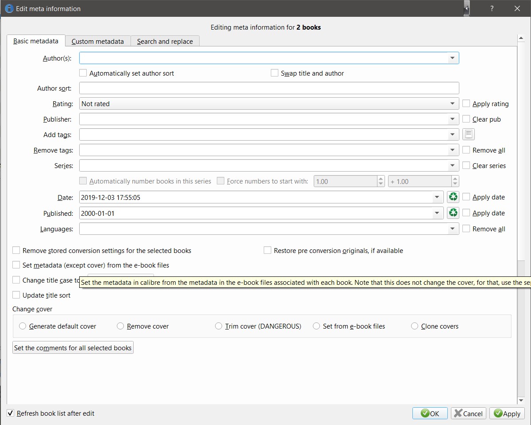Click the green reset icon next to Date
Image resolution: width=531 pixels, height=425 pixels.
[x=453, y=197]
